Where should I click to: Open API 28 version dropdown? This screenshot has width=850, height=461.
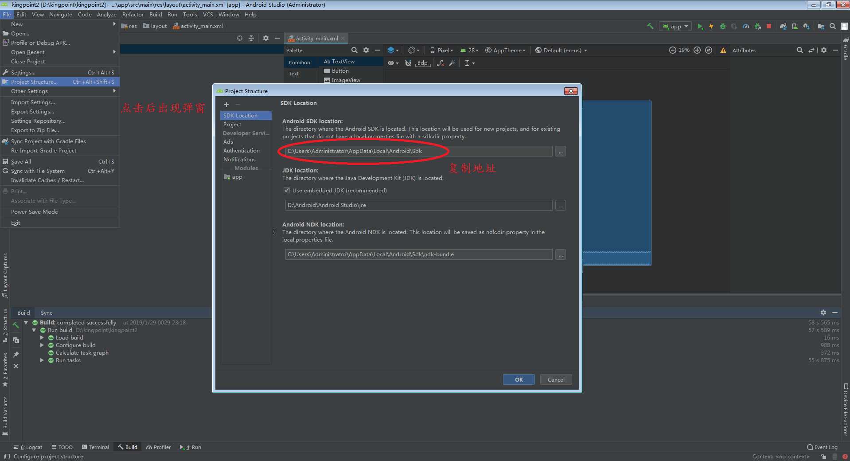tap(470, 50)
